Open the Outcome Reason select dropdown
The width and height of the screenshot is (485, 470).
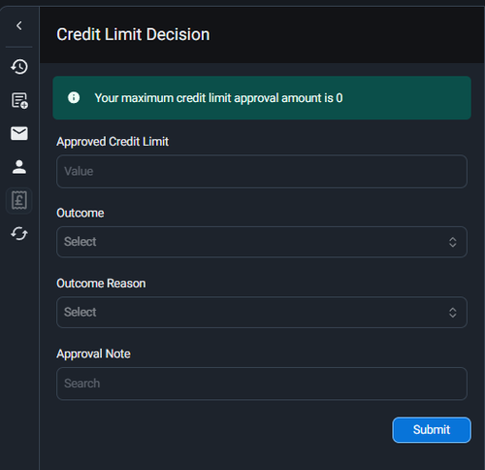(262, 313)
